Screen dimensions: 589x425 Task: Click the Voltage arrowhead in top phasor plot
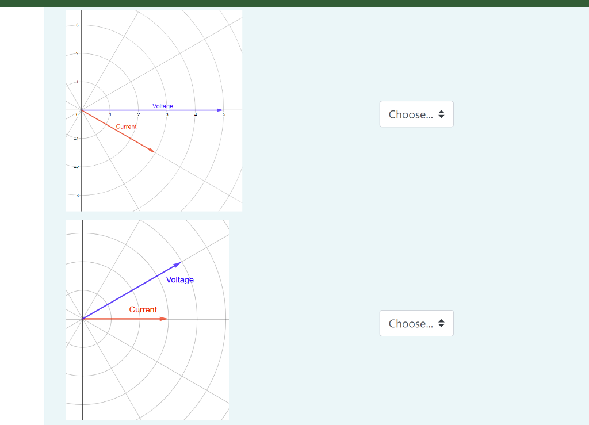220,109
